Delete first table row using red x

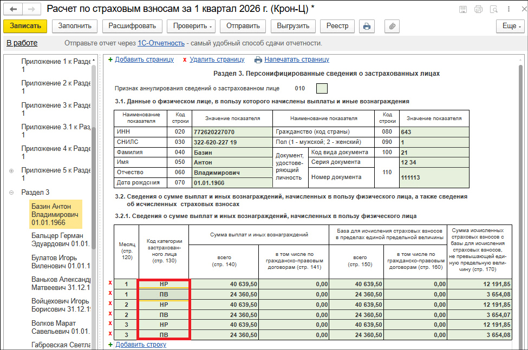[x=110, y=283]
